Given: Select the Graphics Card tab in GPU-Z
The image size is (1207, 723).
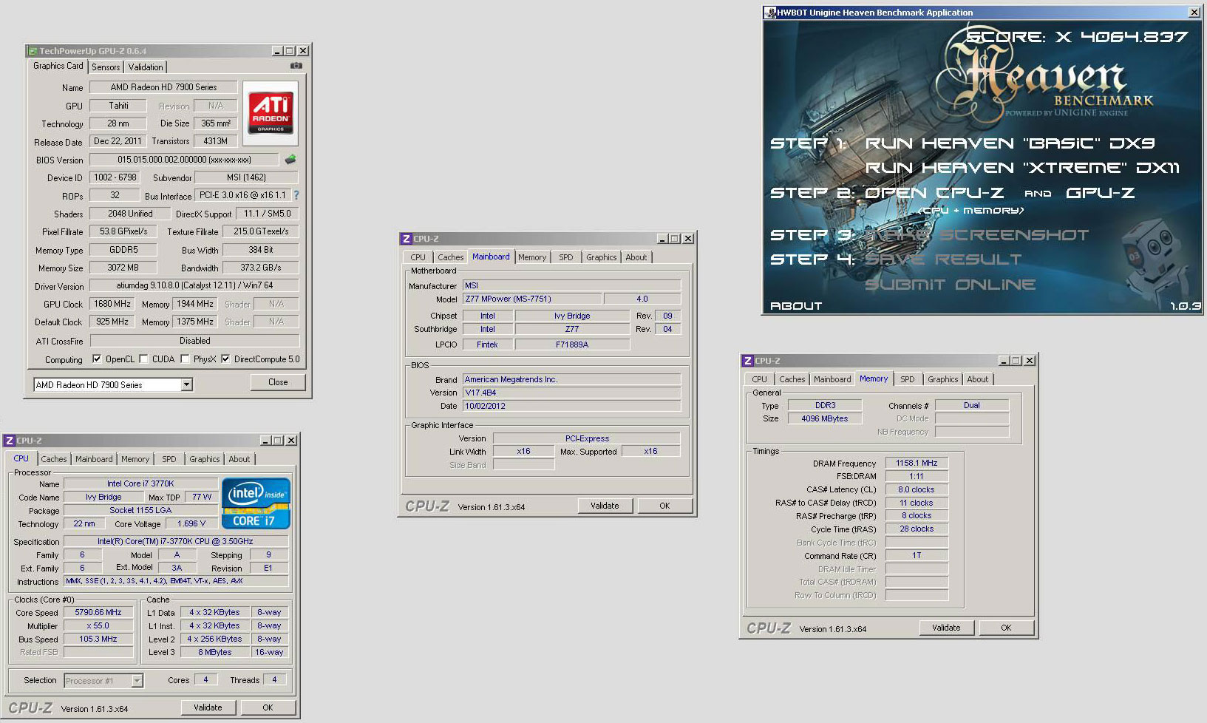Looking at the screenshot, I should pyautogui.click(x=58, y=66).
